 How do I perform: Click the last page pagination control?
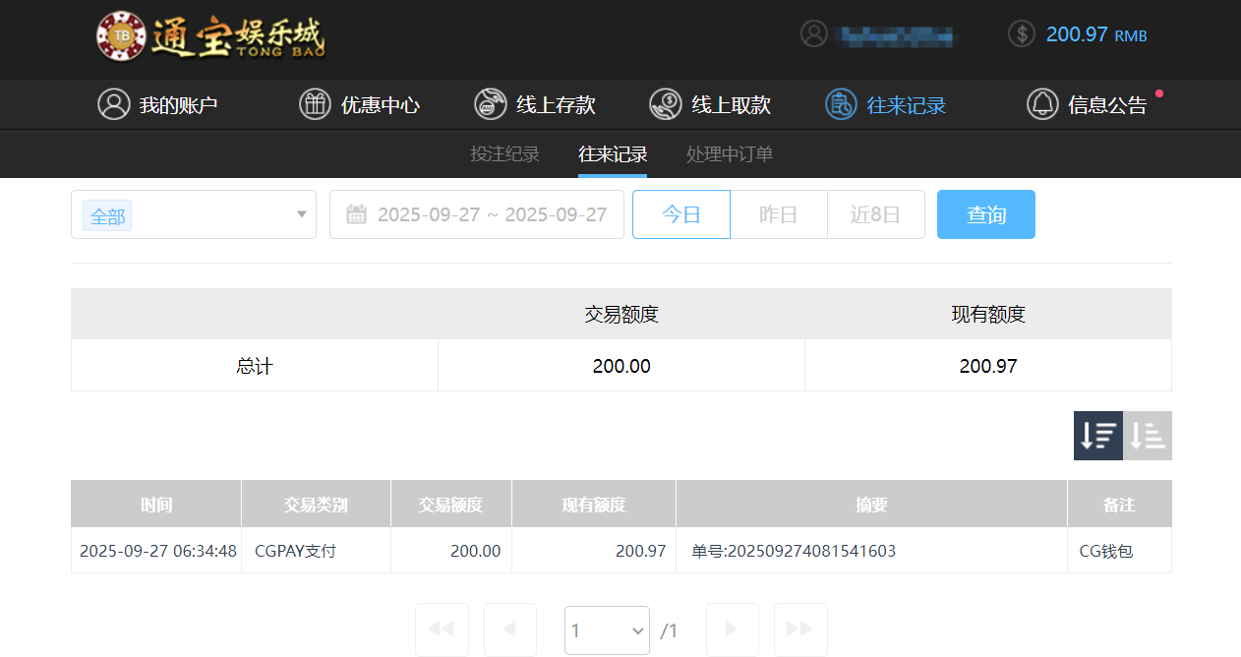click(x=799, y=629)
